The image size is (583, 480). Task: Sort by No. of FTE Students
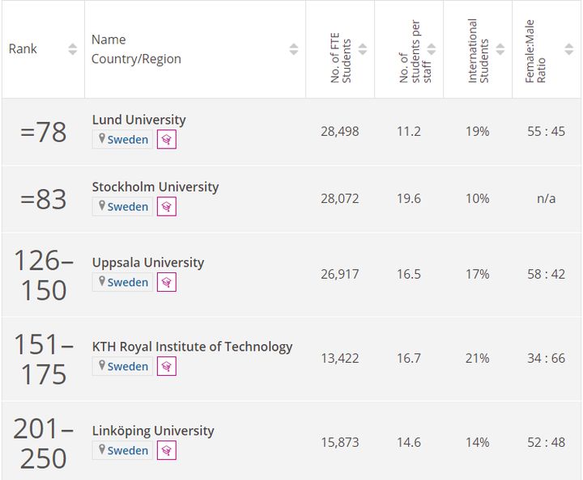362,49
